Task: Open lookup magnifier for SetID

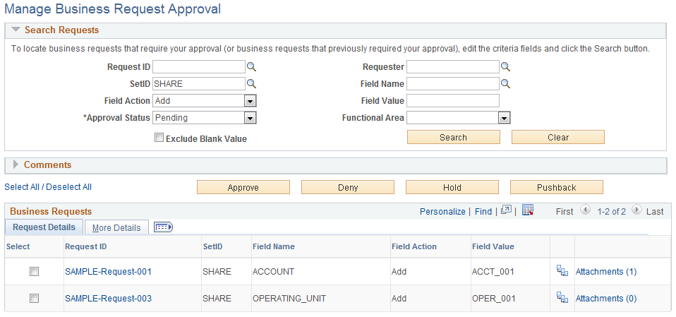Action: coord(251,84)
